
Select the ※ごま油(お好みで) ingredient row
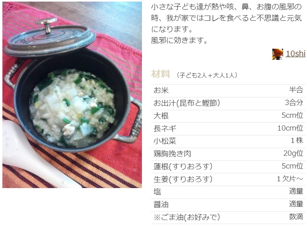pos(228,218)
